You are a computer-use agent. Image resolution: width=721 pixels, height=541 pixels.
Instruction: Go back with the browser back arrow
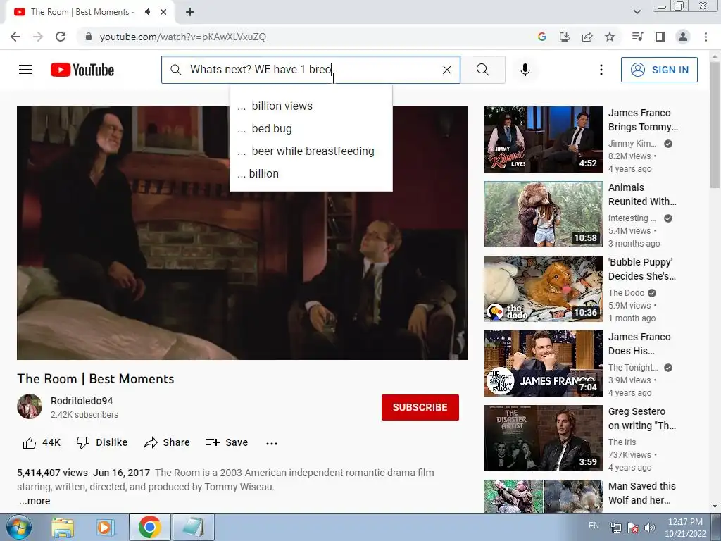point(15,37)
